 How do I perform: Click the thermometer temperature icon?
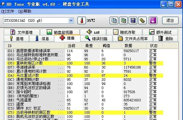click(82, 21)
